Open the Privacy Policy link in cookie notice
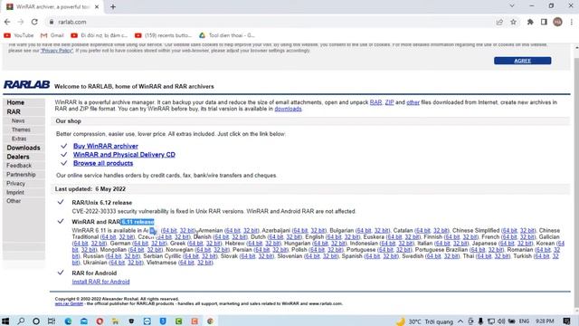The width and height of the screenshot is (579, 326). tap(56, 51)
